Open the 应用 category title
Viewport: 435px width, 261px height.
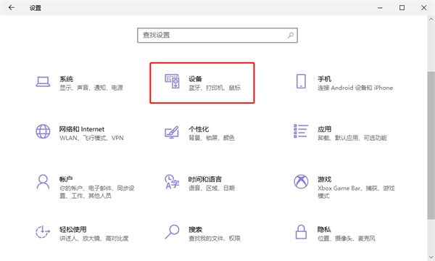324,129
